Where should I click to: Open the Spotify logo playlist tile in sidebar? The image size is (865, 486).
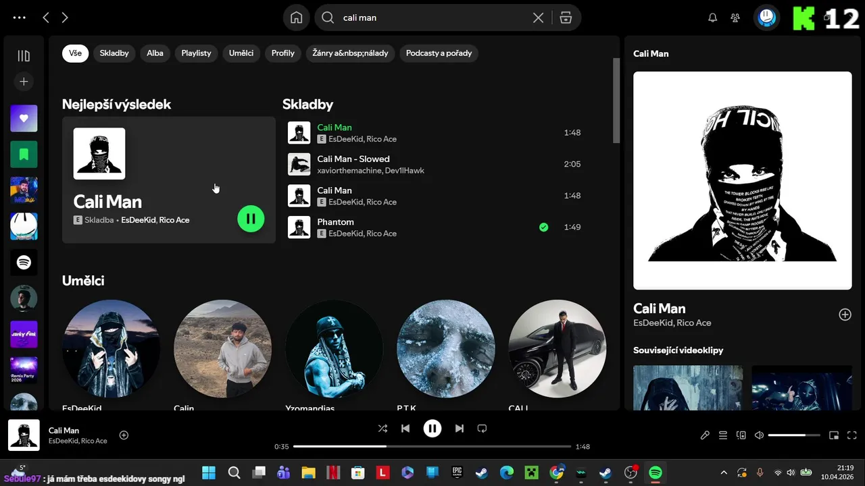tap(24, 263)
